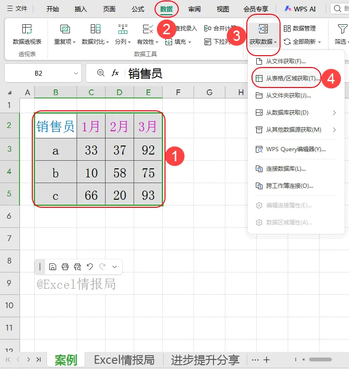Choose 从表格/区域获取(T) menu entry
This screenshot has width=349, height=369.
click(296, 78)
